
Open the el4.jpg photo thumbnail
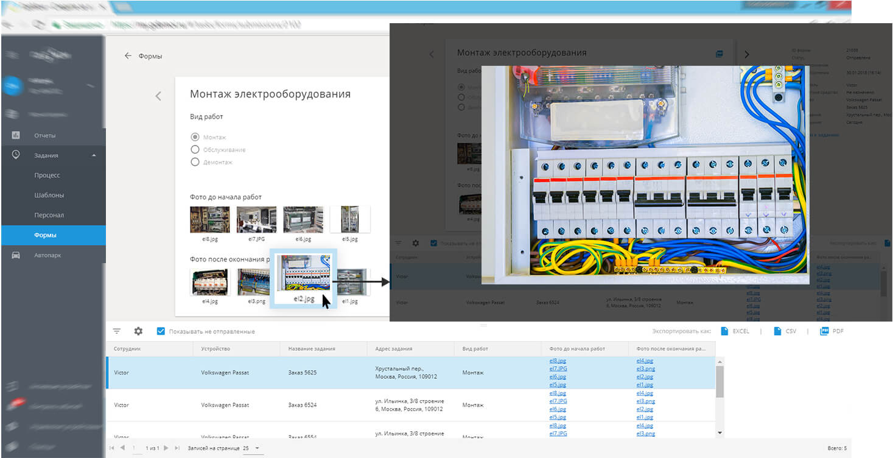(210, 282)
